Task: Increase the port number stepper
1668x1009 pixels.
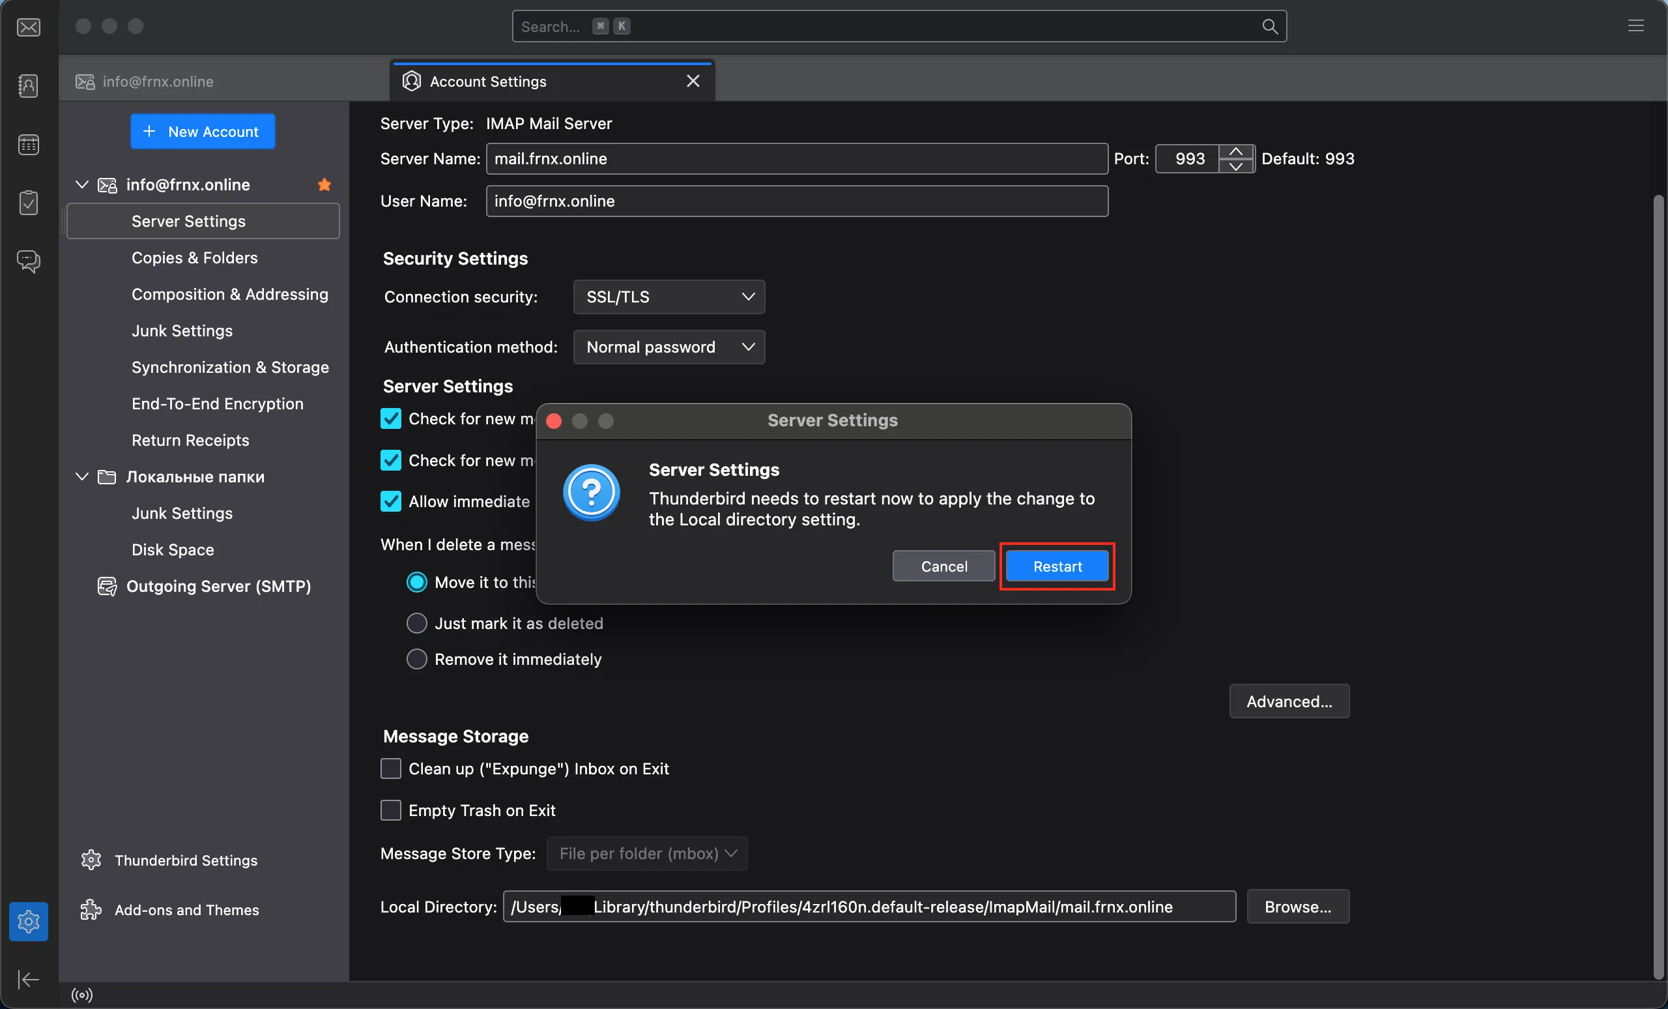Action: [x=1236, y=152]
